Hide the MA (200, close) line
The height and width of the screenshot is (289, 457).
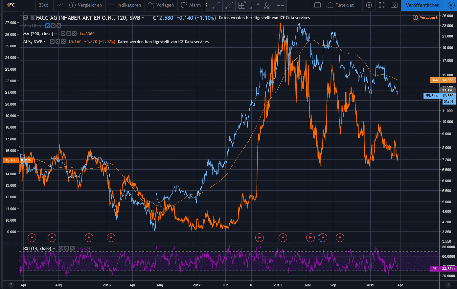(x=63, y=34)
